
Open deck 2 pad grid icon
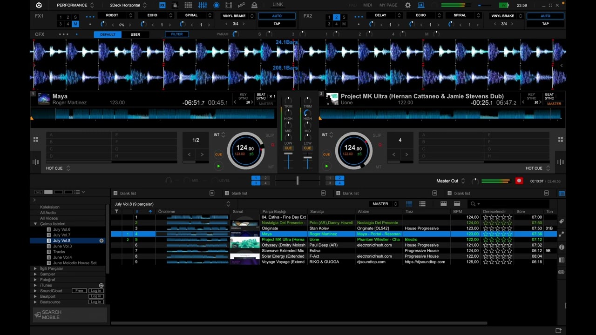[x=560, y=139]
